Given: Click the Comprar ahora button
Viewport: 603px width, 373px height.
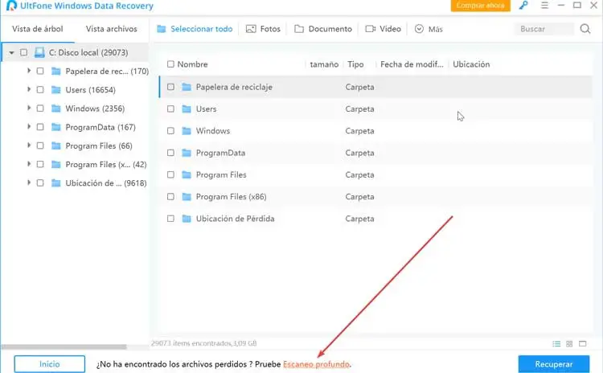Looking at the screenshot, I should tap(480, 6).
